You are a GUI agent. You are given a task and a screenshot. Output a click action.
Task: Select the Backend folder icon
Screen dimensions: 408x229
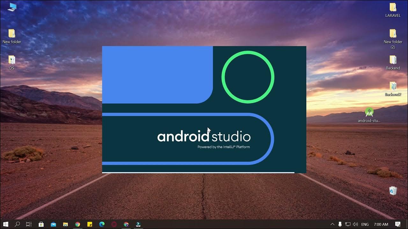393,62
